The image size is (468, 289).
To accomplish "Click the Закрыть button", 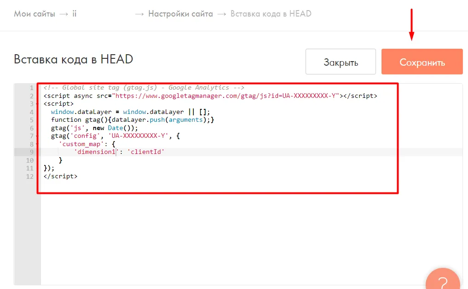I will 341,62.
